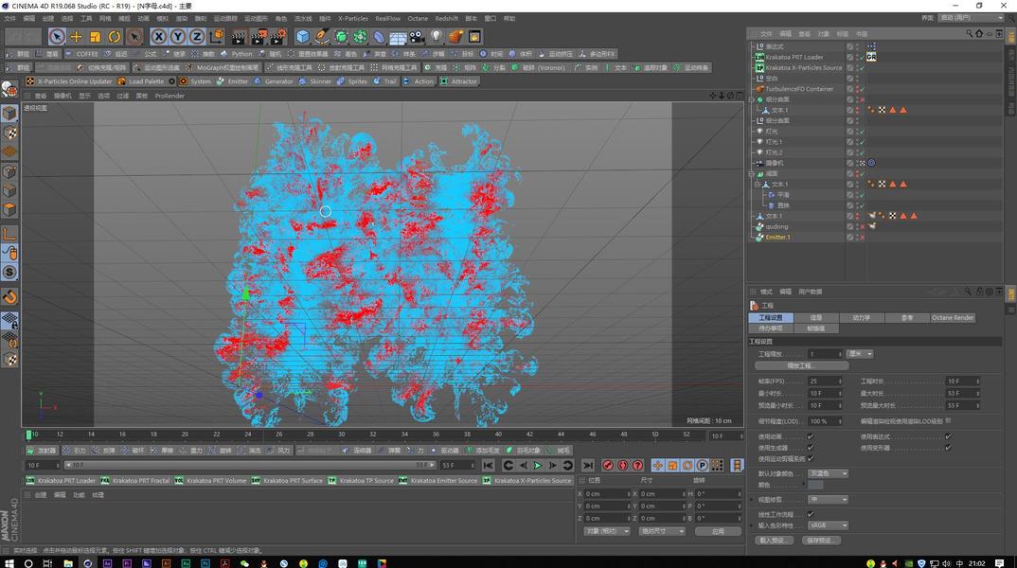The width and height of the screenshot is (1017, 568).
Task: Toggle render LOD in editor checkbox
Action: coord(948,421)
